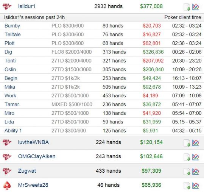Expand the luvtheWNBA player row
The width and height of the screenshot is (204, 192).
[102, 142]
